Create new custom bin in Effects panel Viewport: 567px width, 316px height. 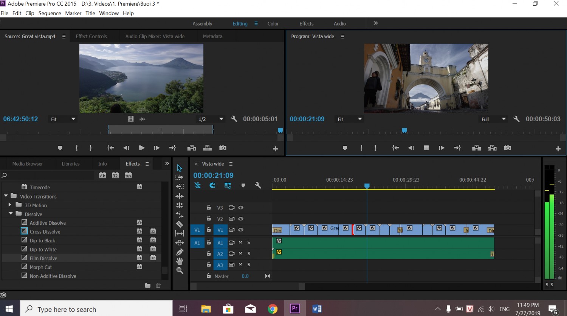[x=148, y=285]
